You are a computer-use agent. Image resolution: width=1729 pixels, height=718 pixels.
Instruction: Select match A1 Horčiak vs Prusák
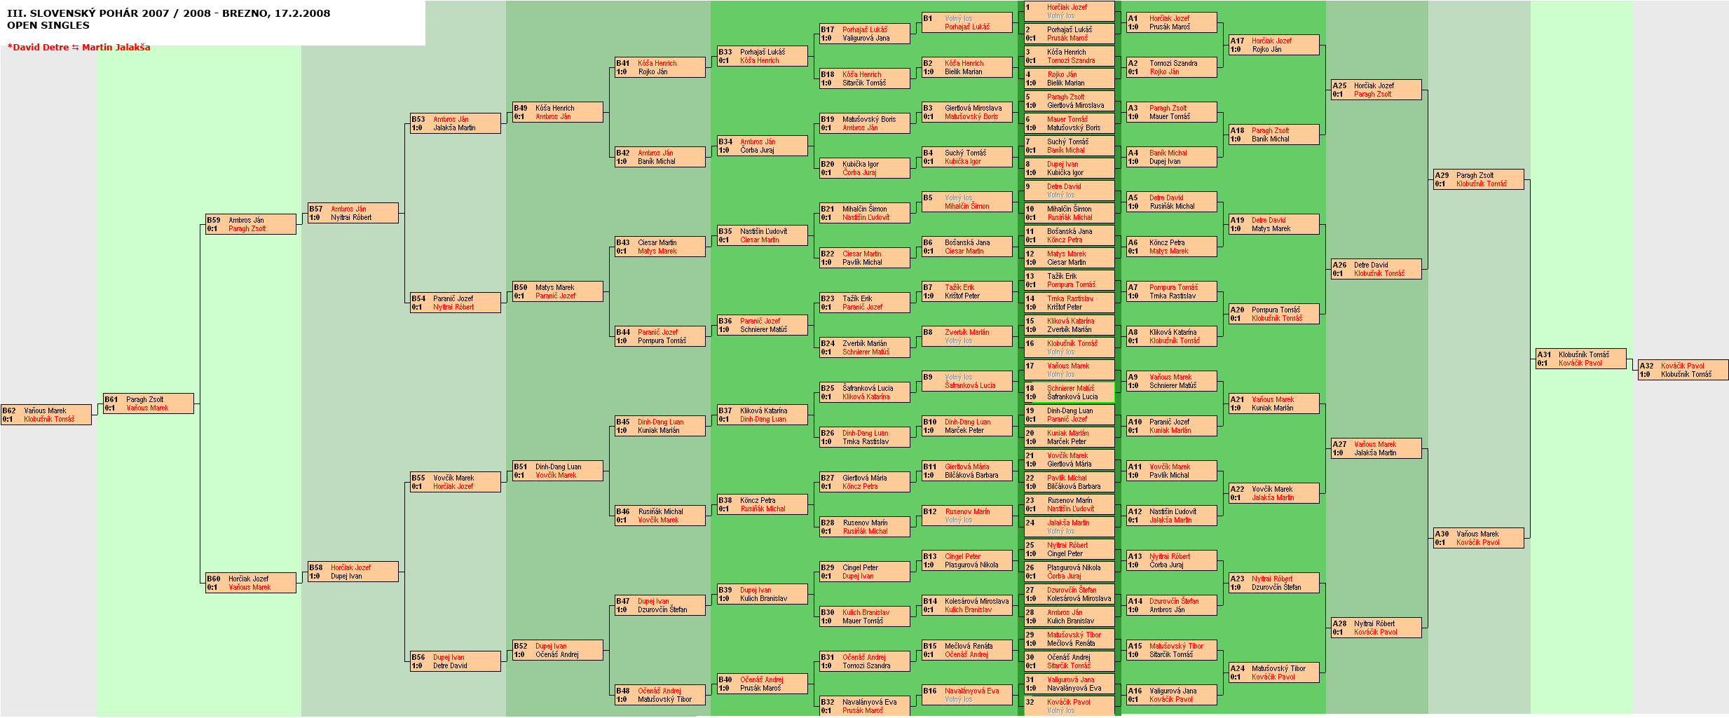[x=1171, y=22]
